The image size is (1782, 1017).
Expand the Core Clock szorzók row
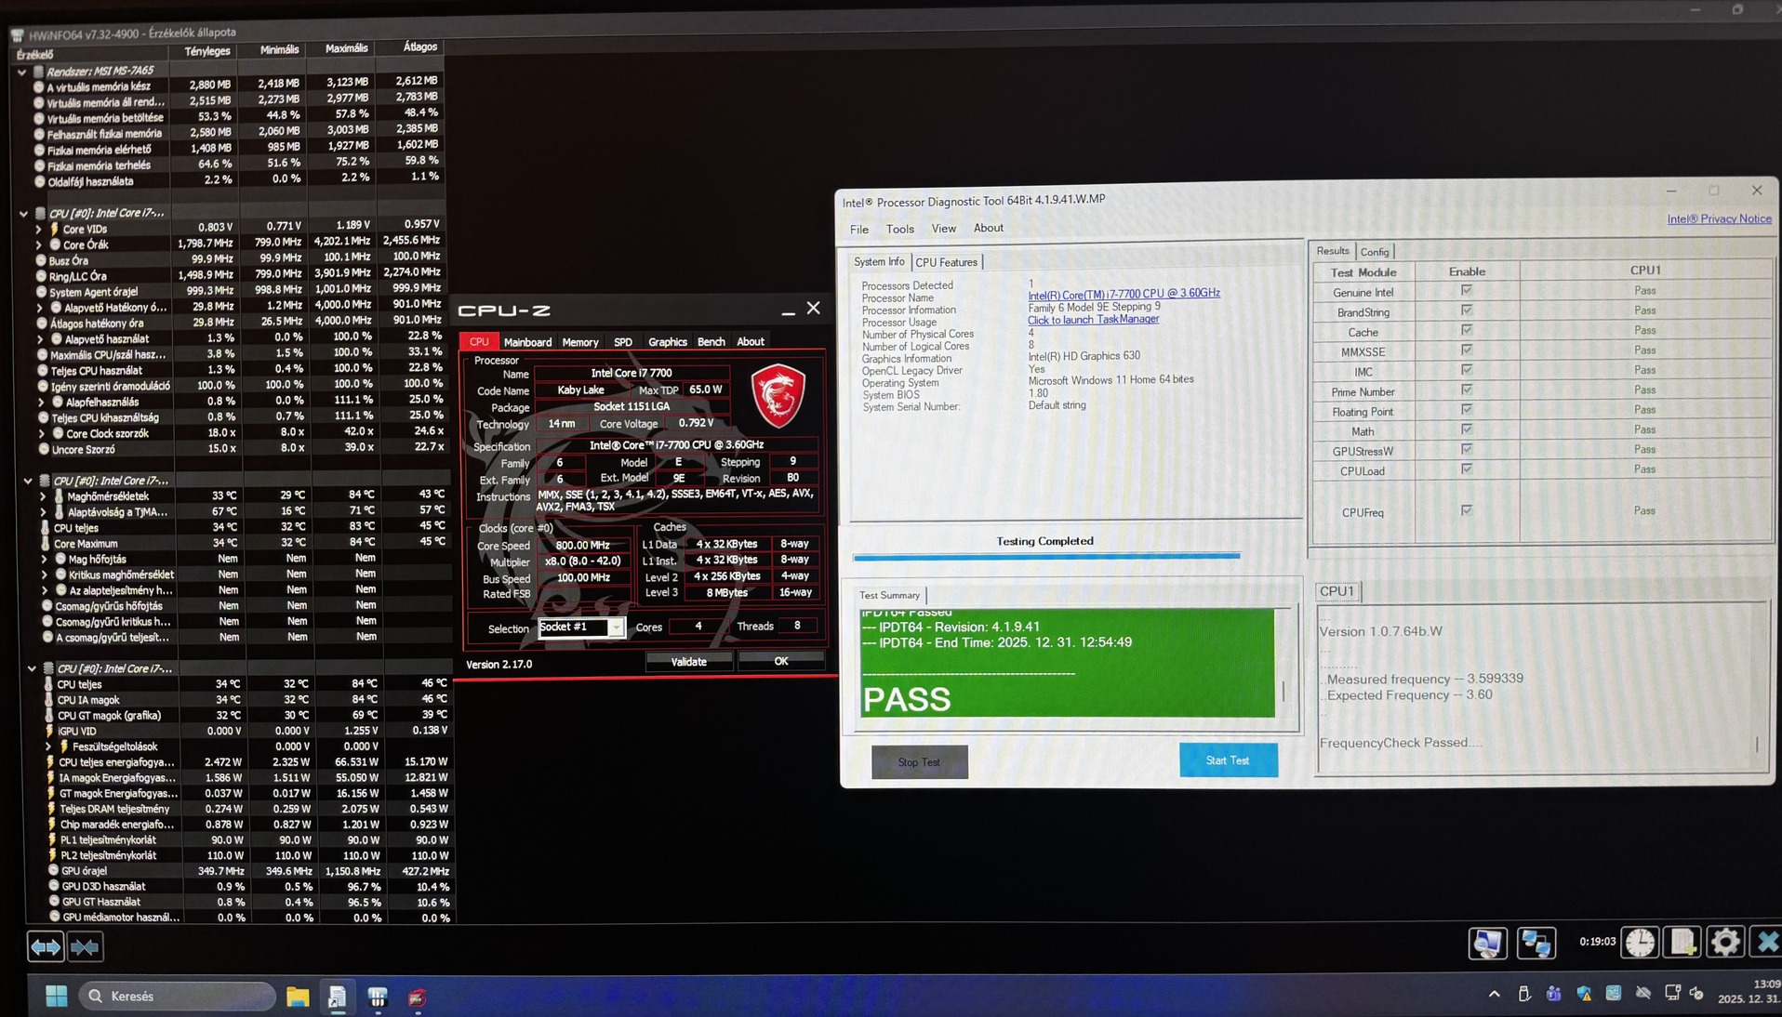click(42, 433)
